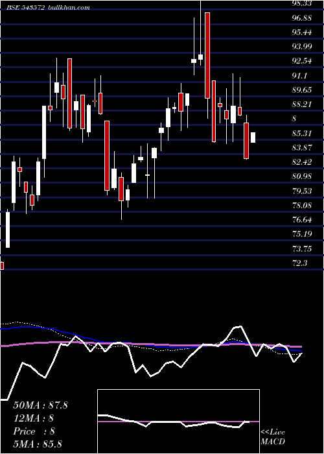
Task: Select the 89.65 price axis label
Action: (x=302, y=90)
